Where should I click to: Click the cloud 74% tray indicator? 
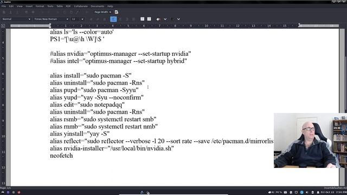pyautogui.click(x=275, y=192)
